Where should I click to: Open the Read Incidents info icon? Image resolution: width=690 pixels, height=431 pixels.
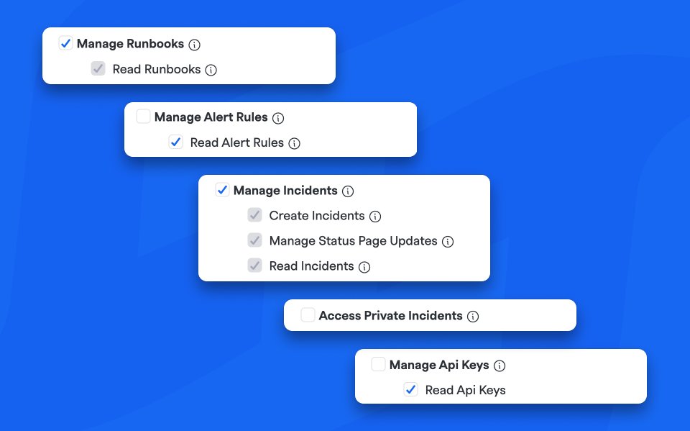364,266
